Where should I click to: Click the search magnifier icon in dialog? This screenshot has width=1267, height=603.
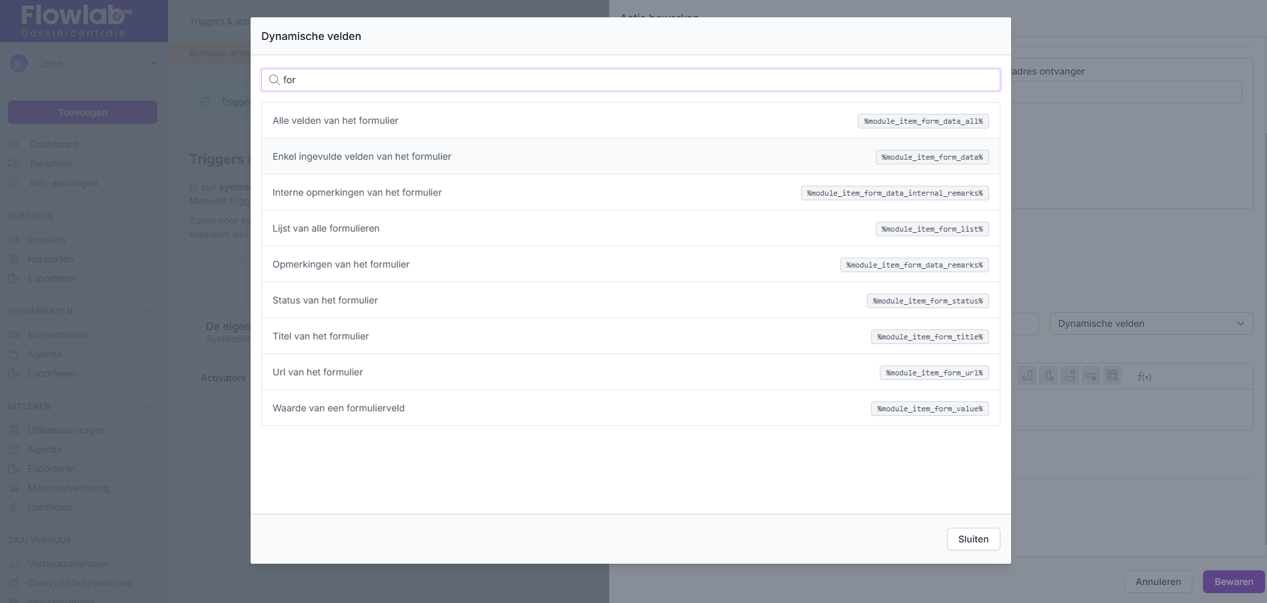tap(274, 80)
